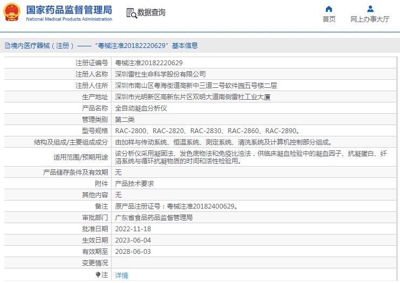Click the 有效期至 label
Image resolution: width=400 pixels, height=283 pixels.
coord(95,252)
